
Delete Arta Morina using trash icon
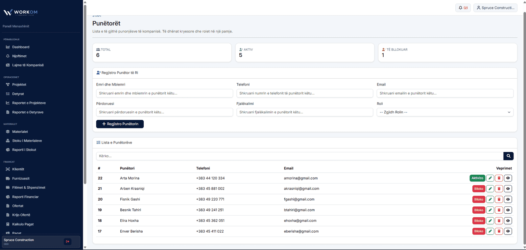[499, 178]
